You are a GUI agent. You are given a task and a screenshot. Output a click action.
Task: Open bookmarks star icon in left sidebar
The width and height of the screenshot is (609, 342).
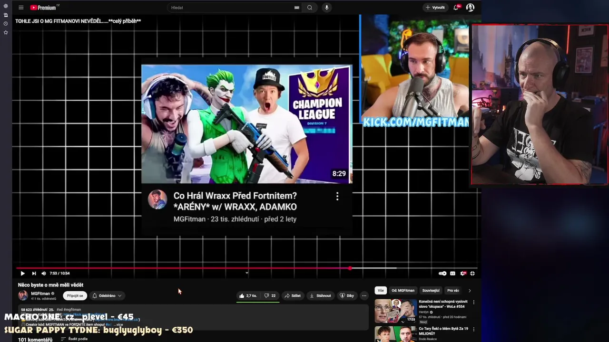(6, 32)
